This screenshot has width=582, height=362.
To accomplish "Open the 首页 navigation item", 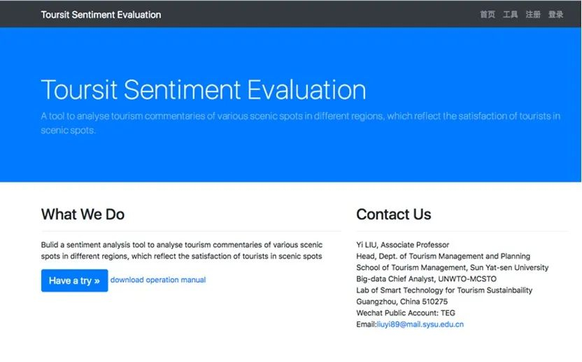I will [488, 15].
